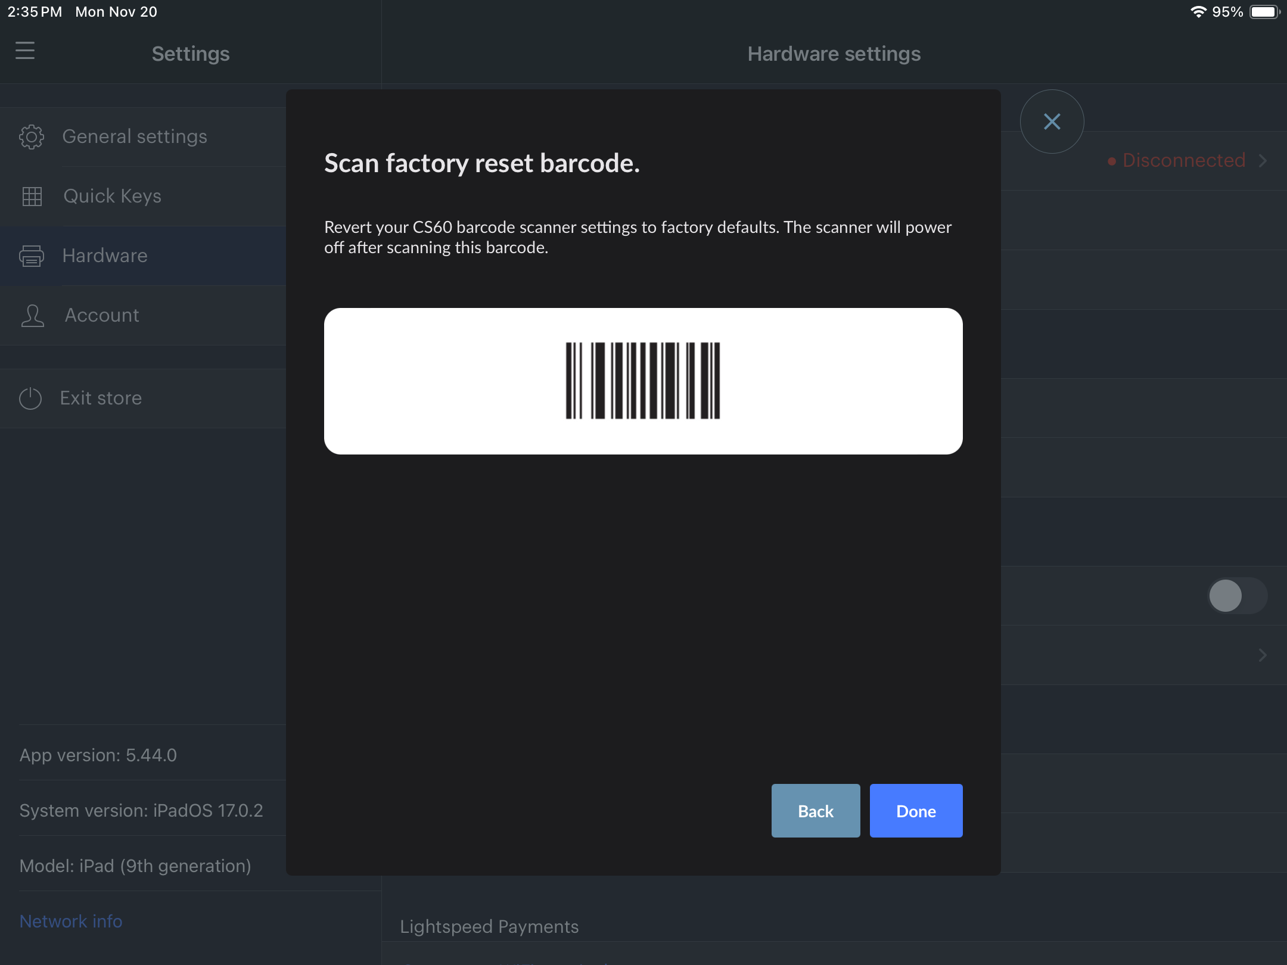This screenshot has width=1287, height=965.
Task: Tap the battery indicator in status bar
Action: click(x=1264, y=12)
